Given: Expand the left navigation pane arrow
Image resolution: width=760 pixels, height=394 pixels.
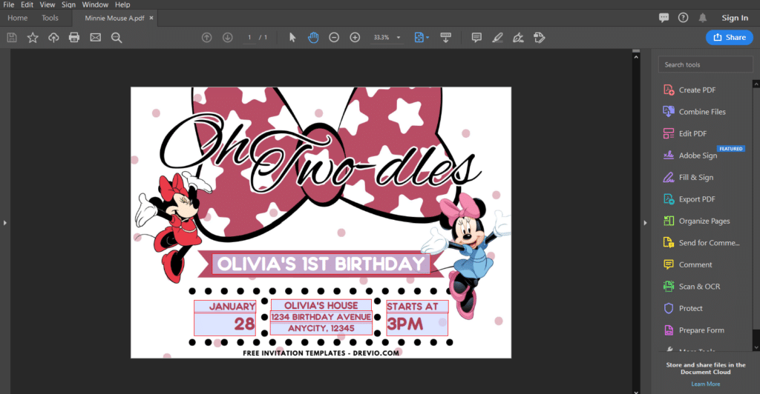Looking at the screenshot, I should coord(5,223).
